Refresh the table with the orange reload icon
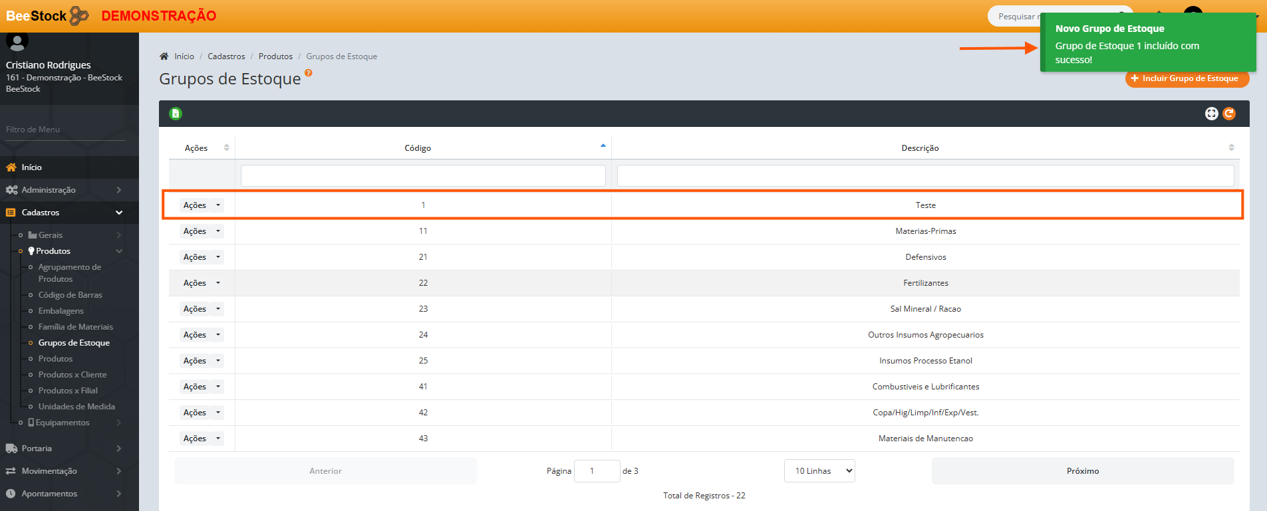1267x511 pixels. [x=1229, y=114]
